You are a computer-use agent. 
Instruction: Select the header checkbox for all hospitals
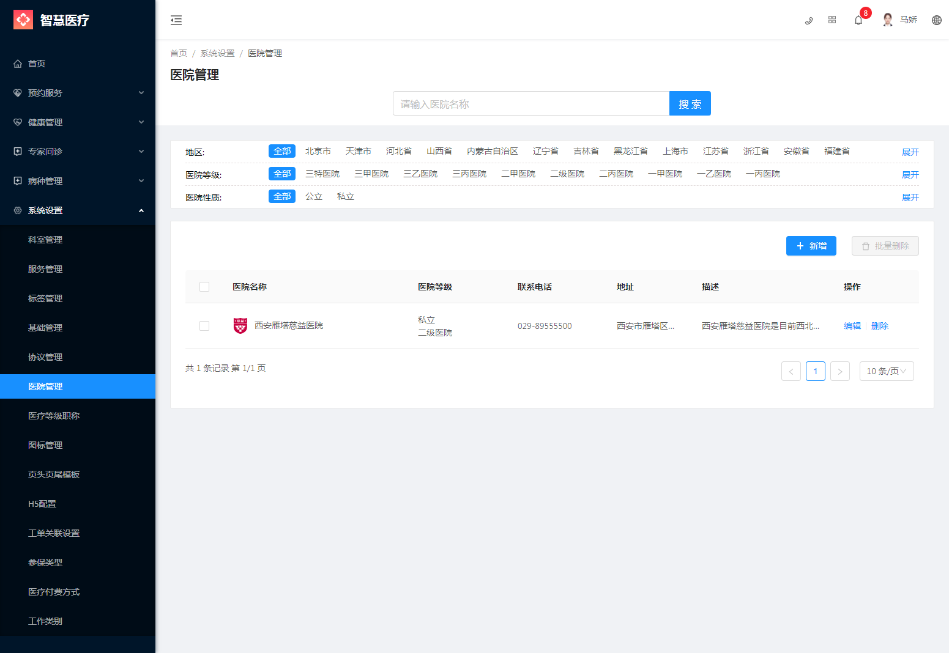tap(204, 287)
